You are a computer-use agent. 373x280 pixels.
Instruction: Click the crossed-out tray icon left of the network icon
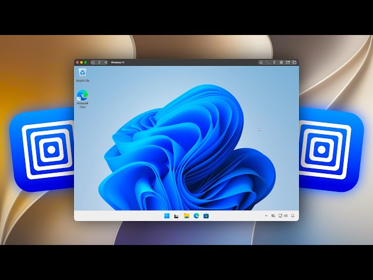point(273,216)
